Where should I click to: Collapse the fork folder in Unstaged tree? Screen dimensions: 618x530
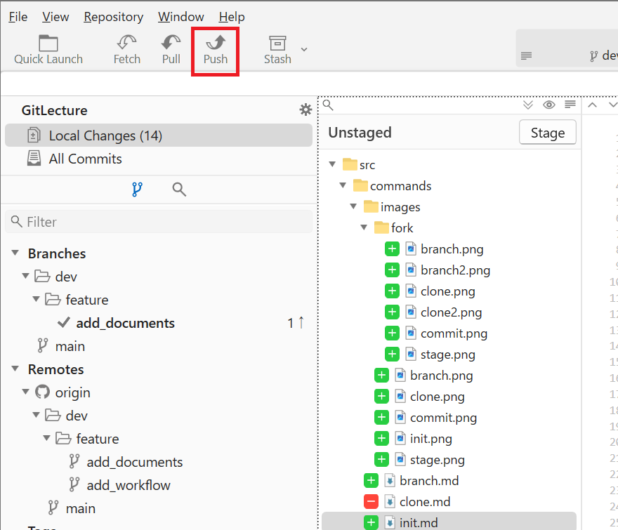coord(364,228)
